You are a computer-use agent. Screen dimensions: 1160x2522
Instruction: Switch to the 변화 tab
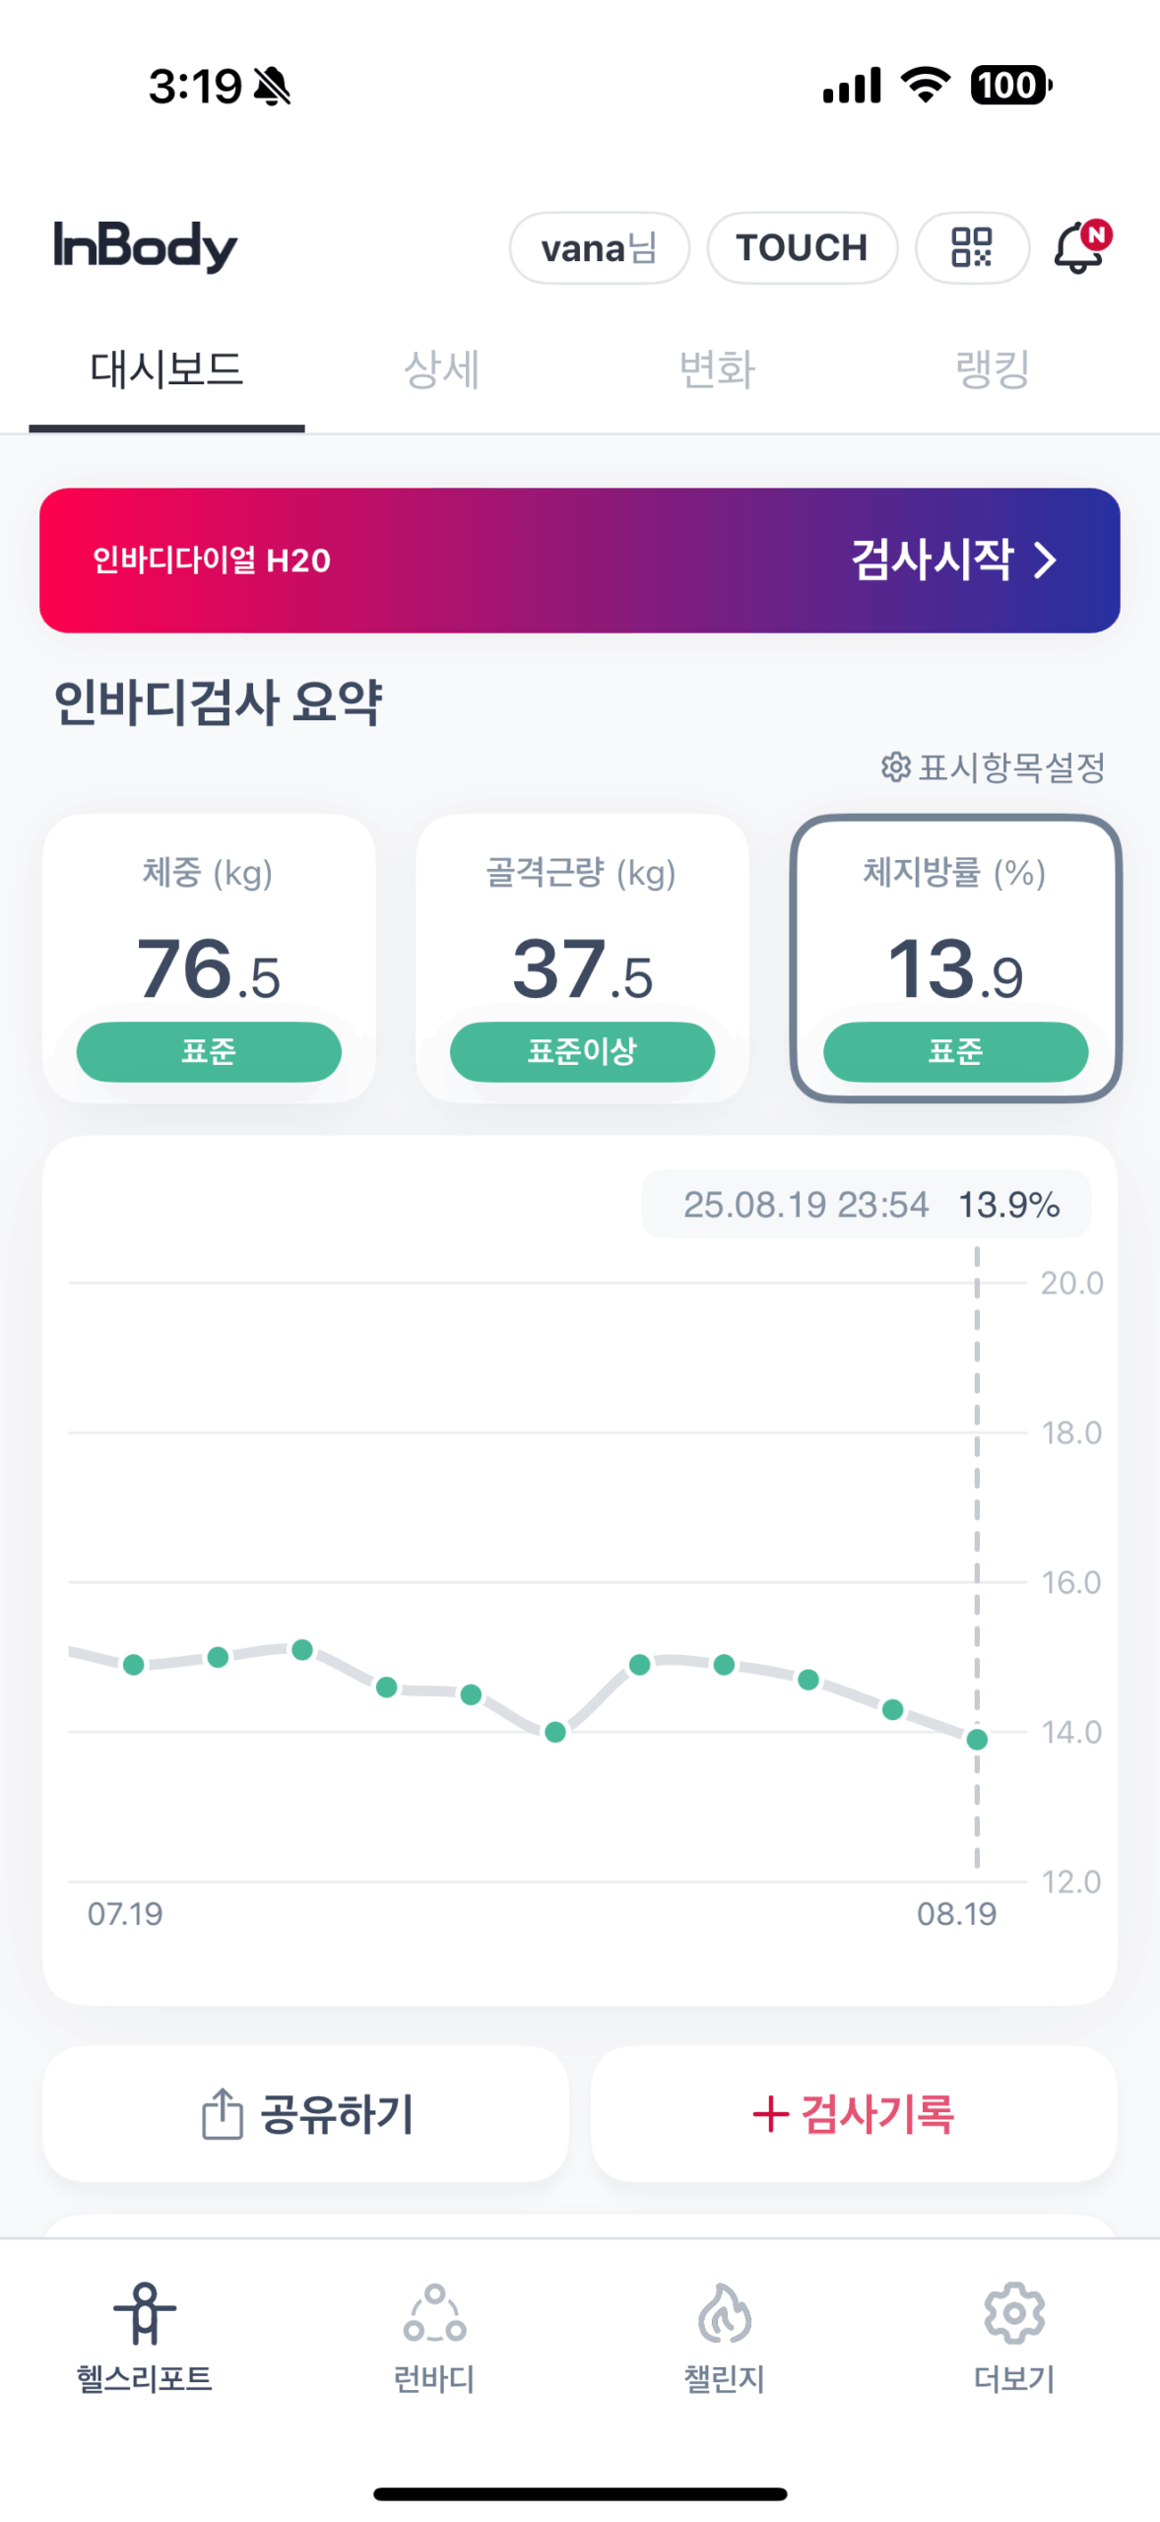[718, 369]
